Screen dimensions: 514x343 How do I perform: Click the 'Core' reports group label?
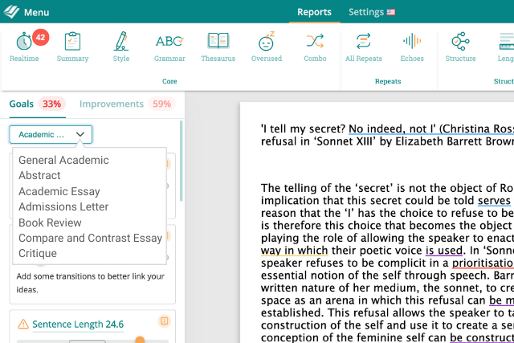pyautogui.click(x=169, y=81)
